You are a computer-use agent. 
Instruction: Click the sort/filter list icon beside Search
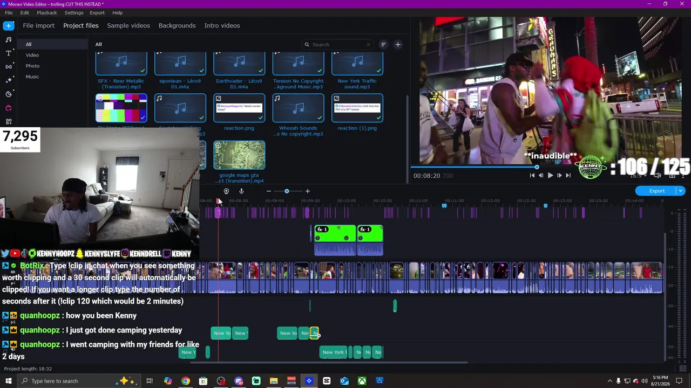click(x=383, y=45)
